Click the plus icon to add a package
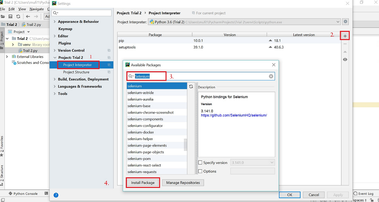The height and width of the screenshot is (202, 379). click(345, 35)
